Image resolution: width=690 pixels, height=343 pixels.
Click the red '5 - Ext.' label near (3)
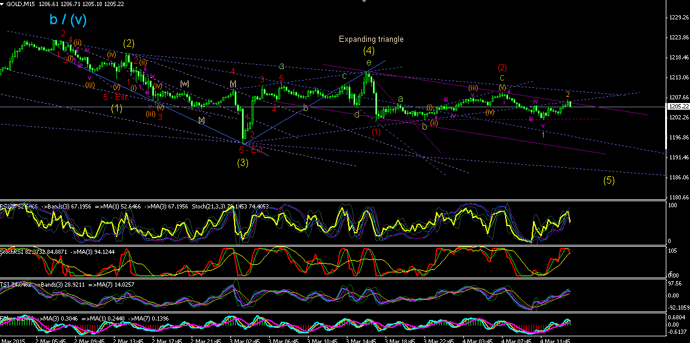[x=251, y=150]
